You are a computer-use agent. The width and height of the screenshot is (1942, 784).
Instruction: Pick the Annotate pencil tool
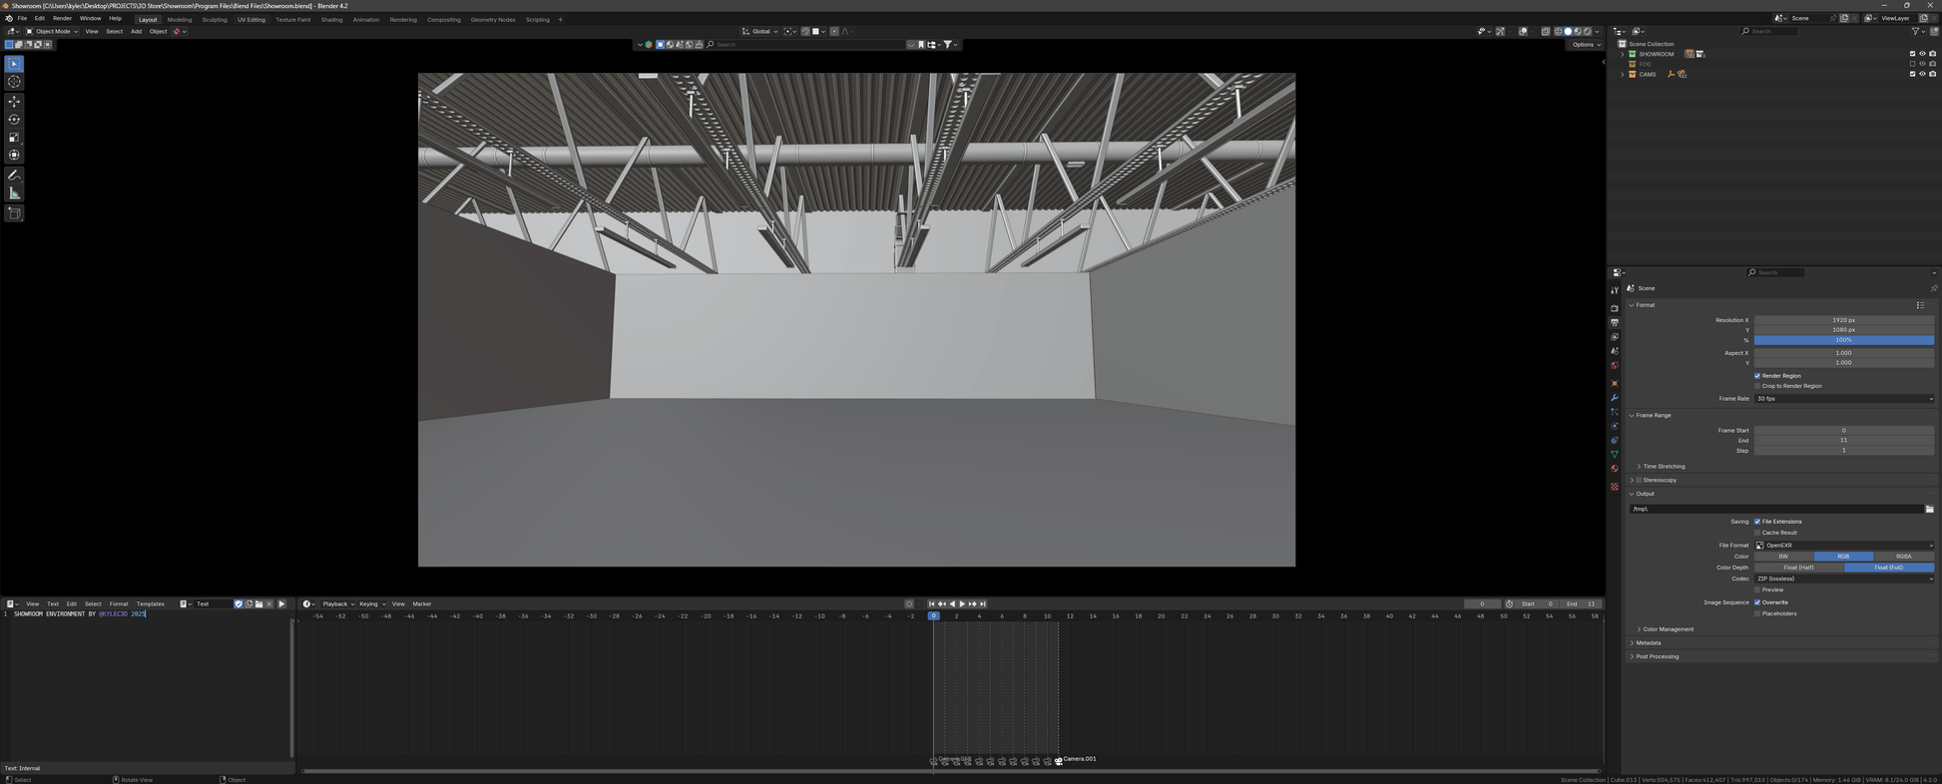point(14,175)
